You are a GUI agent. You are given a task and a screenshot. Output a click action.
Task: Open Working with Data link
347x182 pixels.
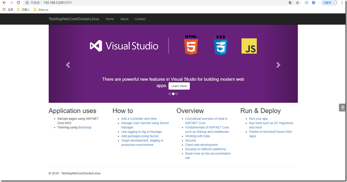(198, 136)
